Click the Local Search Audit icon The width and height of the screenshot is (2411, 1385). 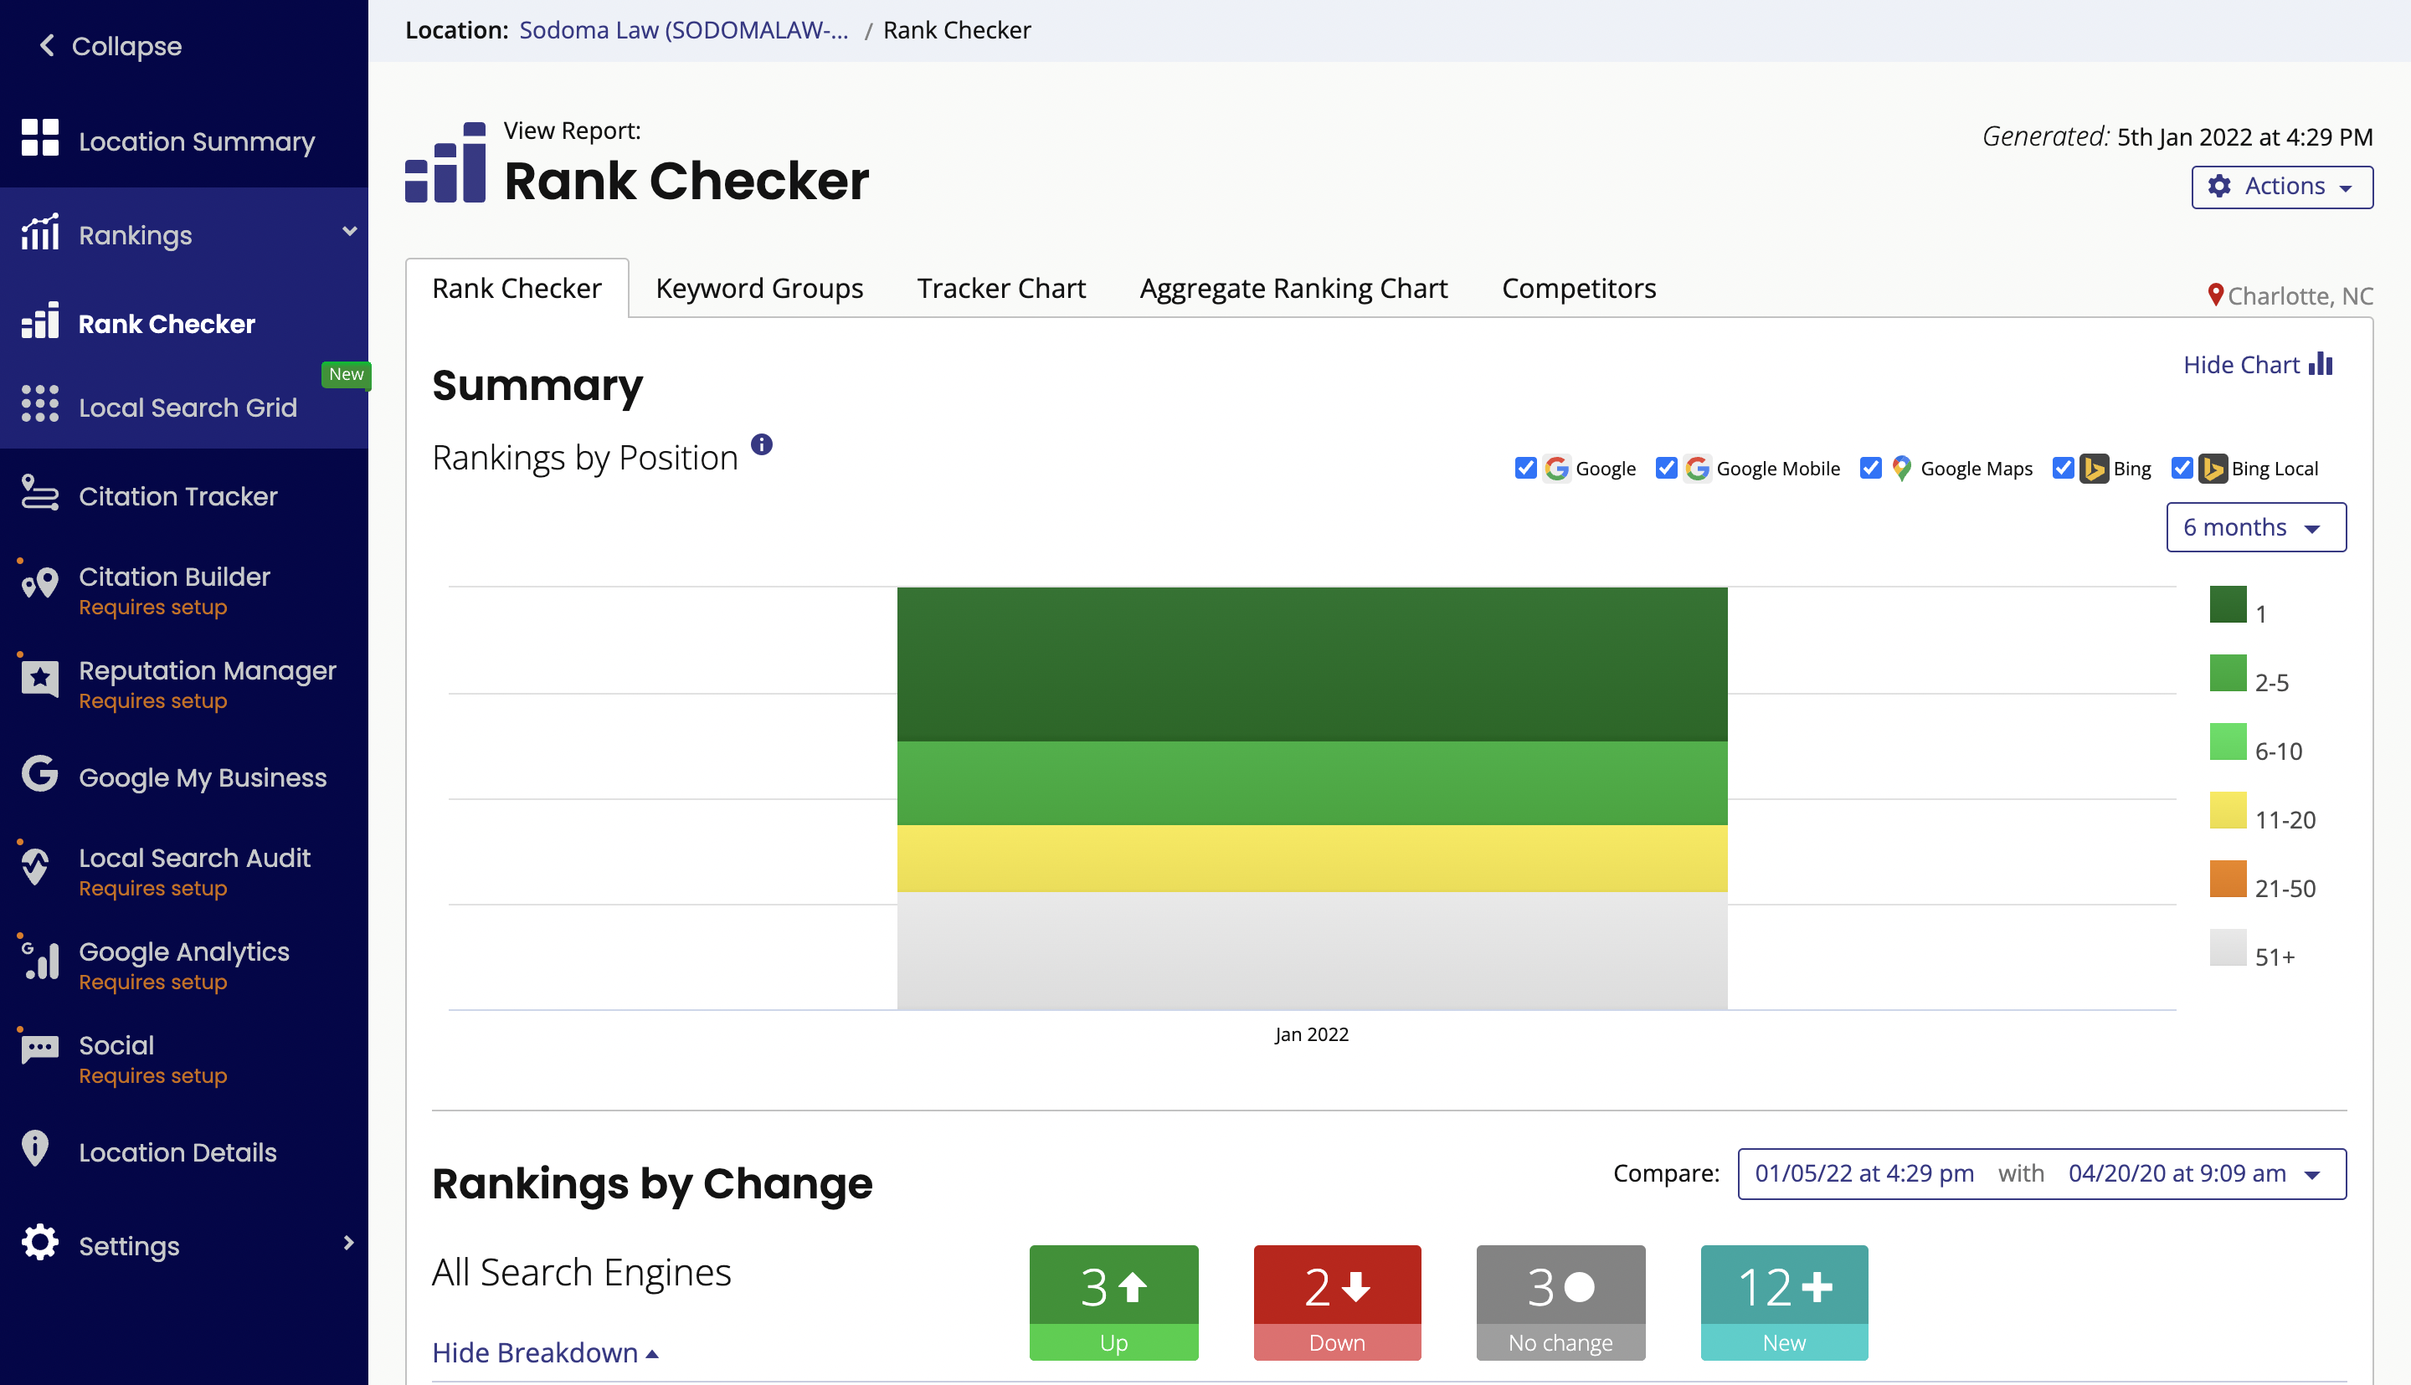coord(36,867)
